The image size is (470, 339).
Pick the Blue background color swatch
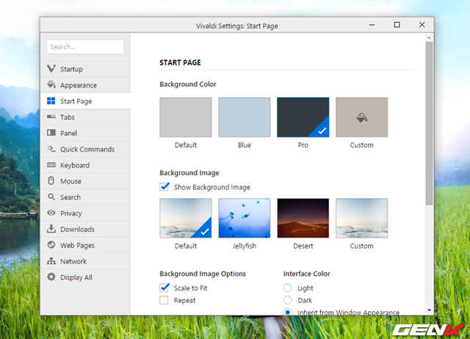pyautogui.click(x=245, y=118)
